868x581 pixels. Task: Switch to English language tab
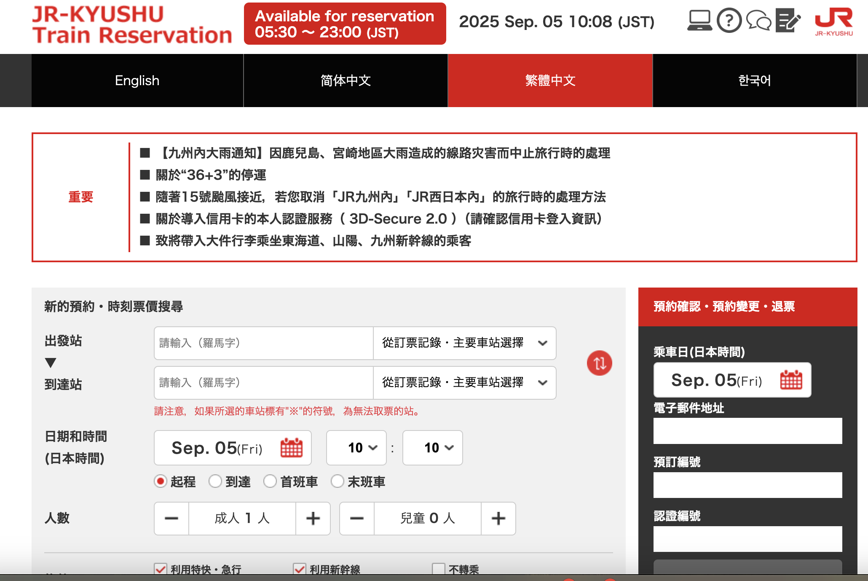(137, 81)
